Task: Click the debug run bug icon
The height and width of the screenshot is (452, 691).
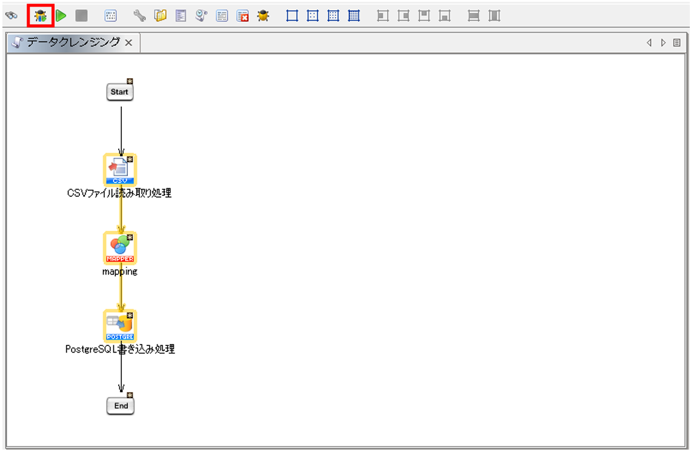Action: [x=41, y=16]
